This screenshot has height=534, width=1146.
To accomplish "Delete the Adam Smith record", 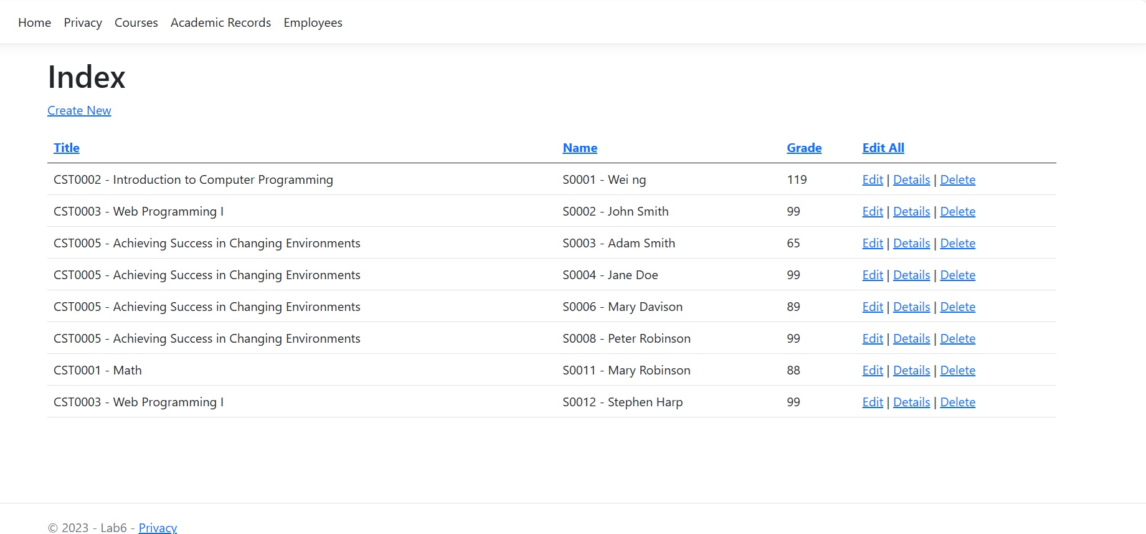I will (957, 243).
